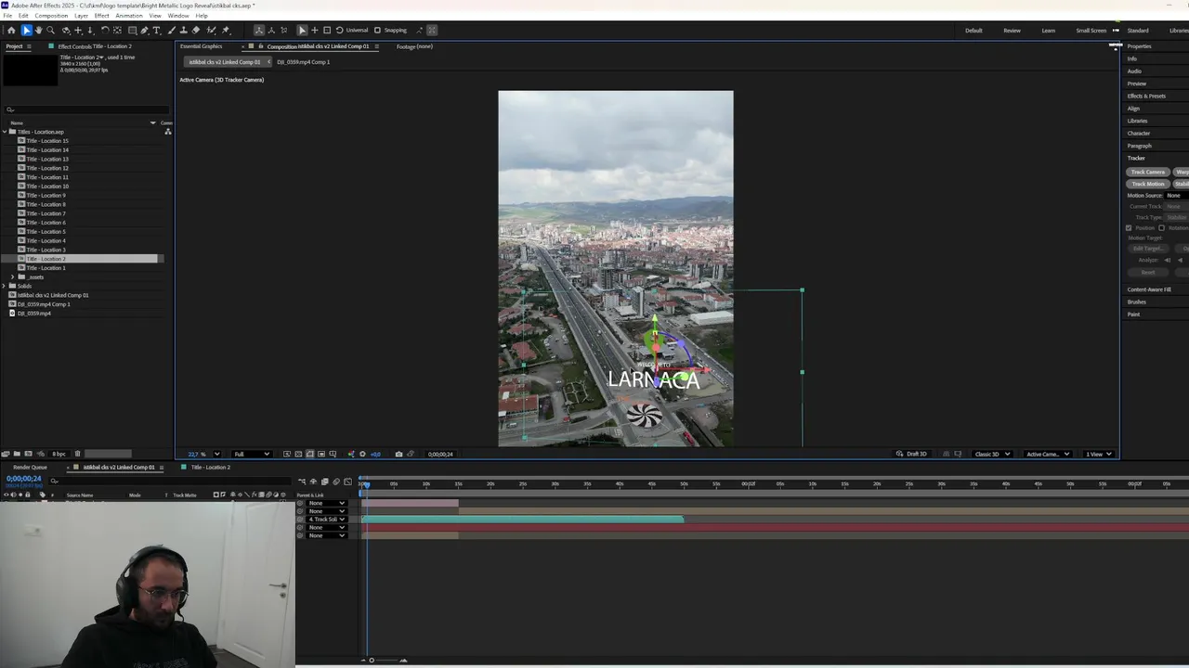1189x668 pixels.
Task: Select the Clone Stamp tool
Action: click(183, 31)
